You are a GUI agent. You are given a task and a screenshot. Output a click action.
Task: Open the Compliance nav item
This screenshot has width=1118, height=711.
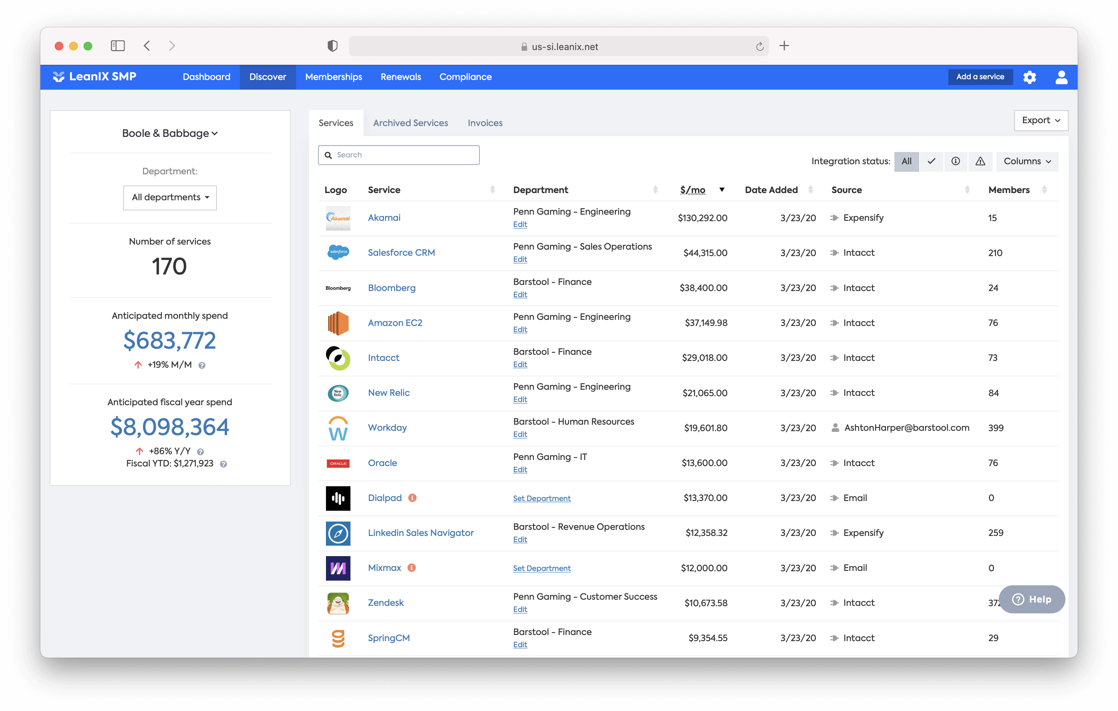(465, 77)
